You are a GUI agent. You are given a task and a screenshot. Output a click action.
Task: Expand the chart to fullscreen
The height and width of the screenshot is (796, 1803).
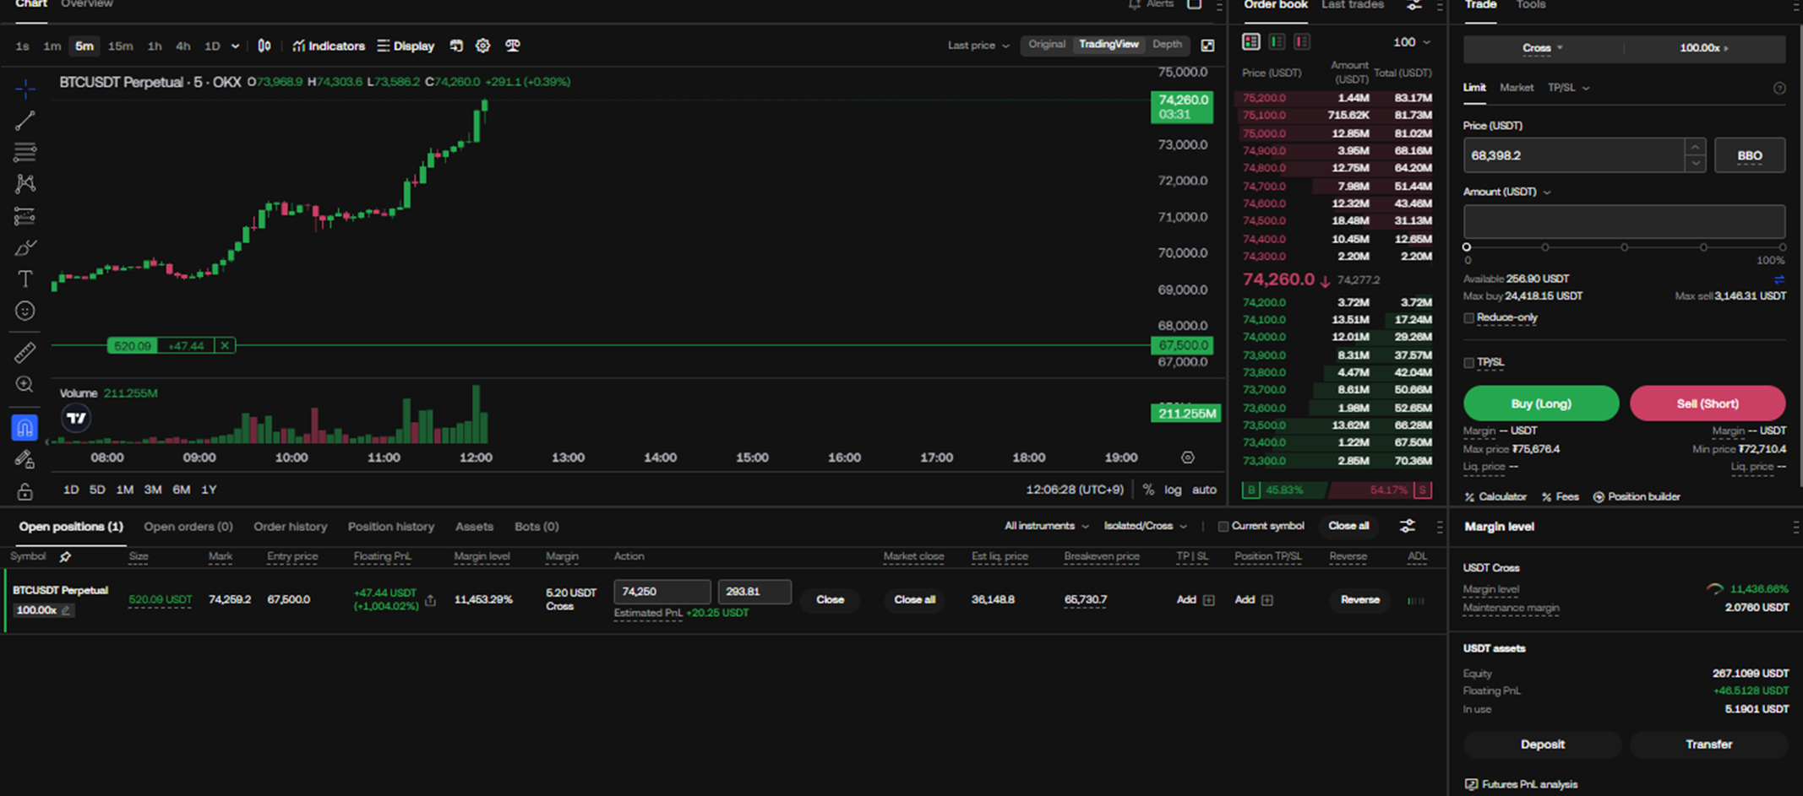point(1207,46)
